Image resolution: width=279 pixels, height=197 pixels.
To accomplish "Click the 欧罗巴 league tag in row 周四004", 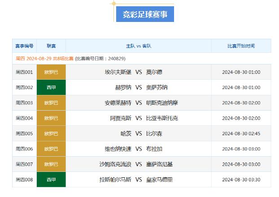I will (x=51, y=118).
